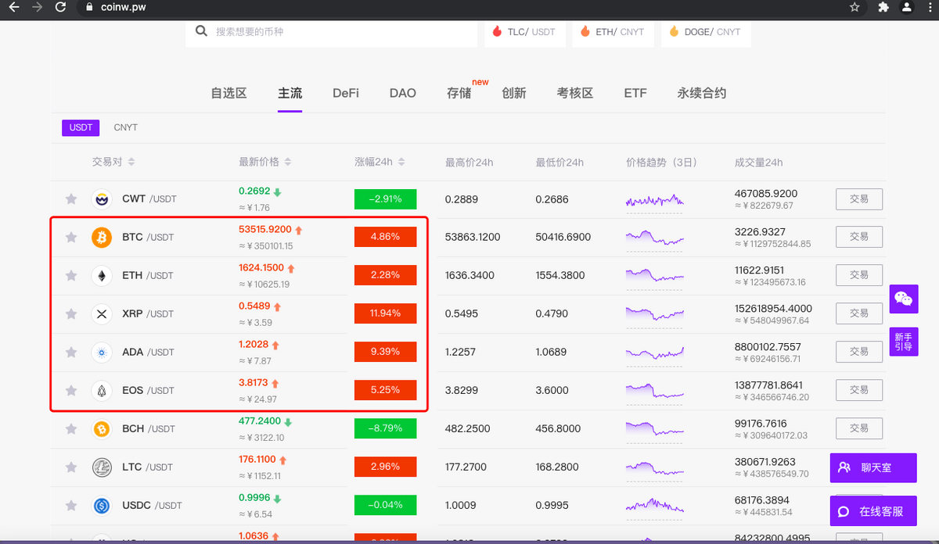Favorite BTC with its star
The image size is (939, 544).
point(71,237)
